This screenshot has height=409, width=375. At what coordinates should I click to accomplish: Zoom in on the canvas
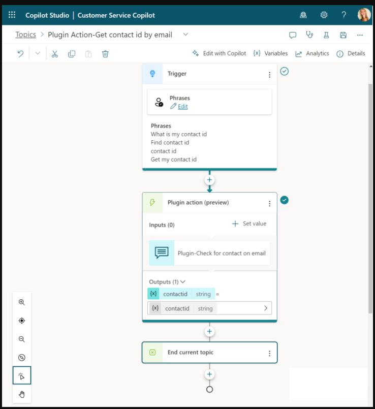click(22, 302)
